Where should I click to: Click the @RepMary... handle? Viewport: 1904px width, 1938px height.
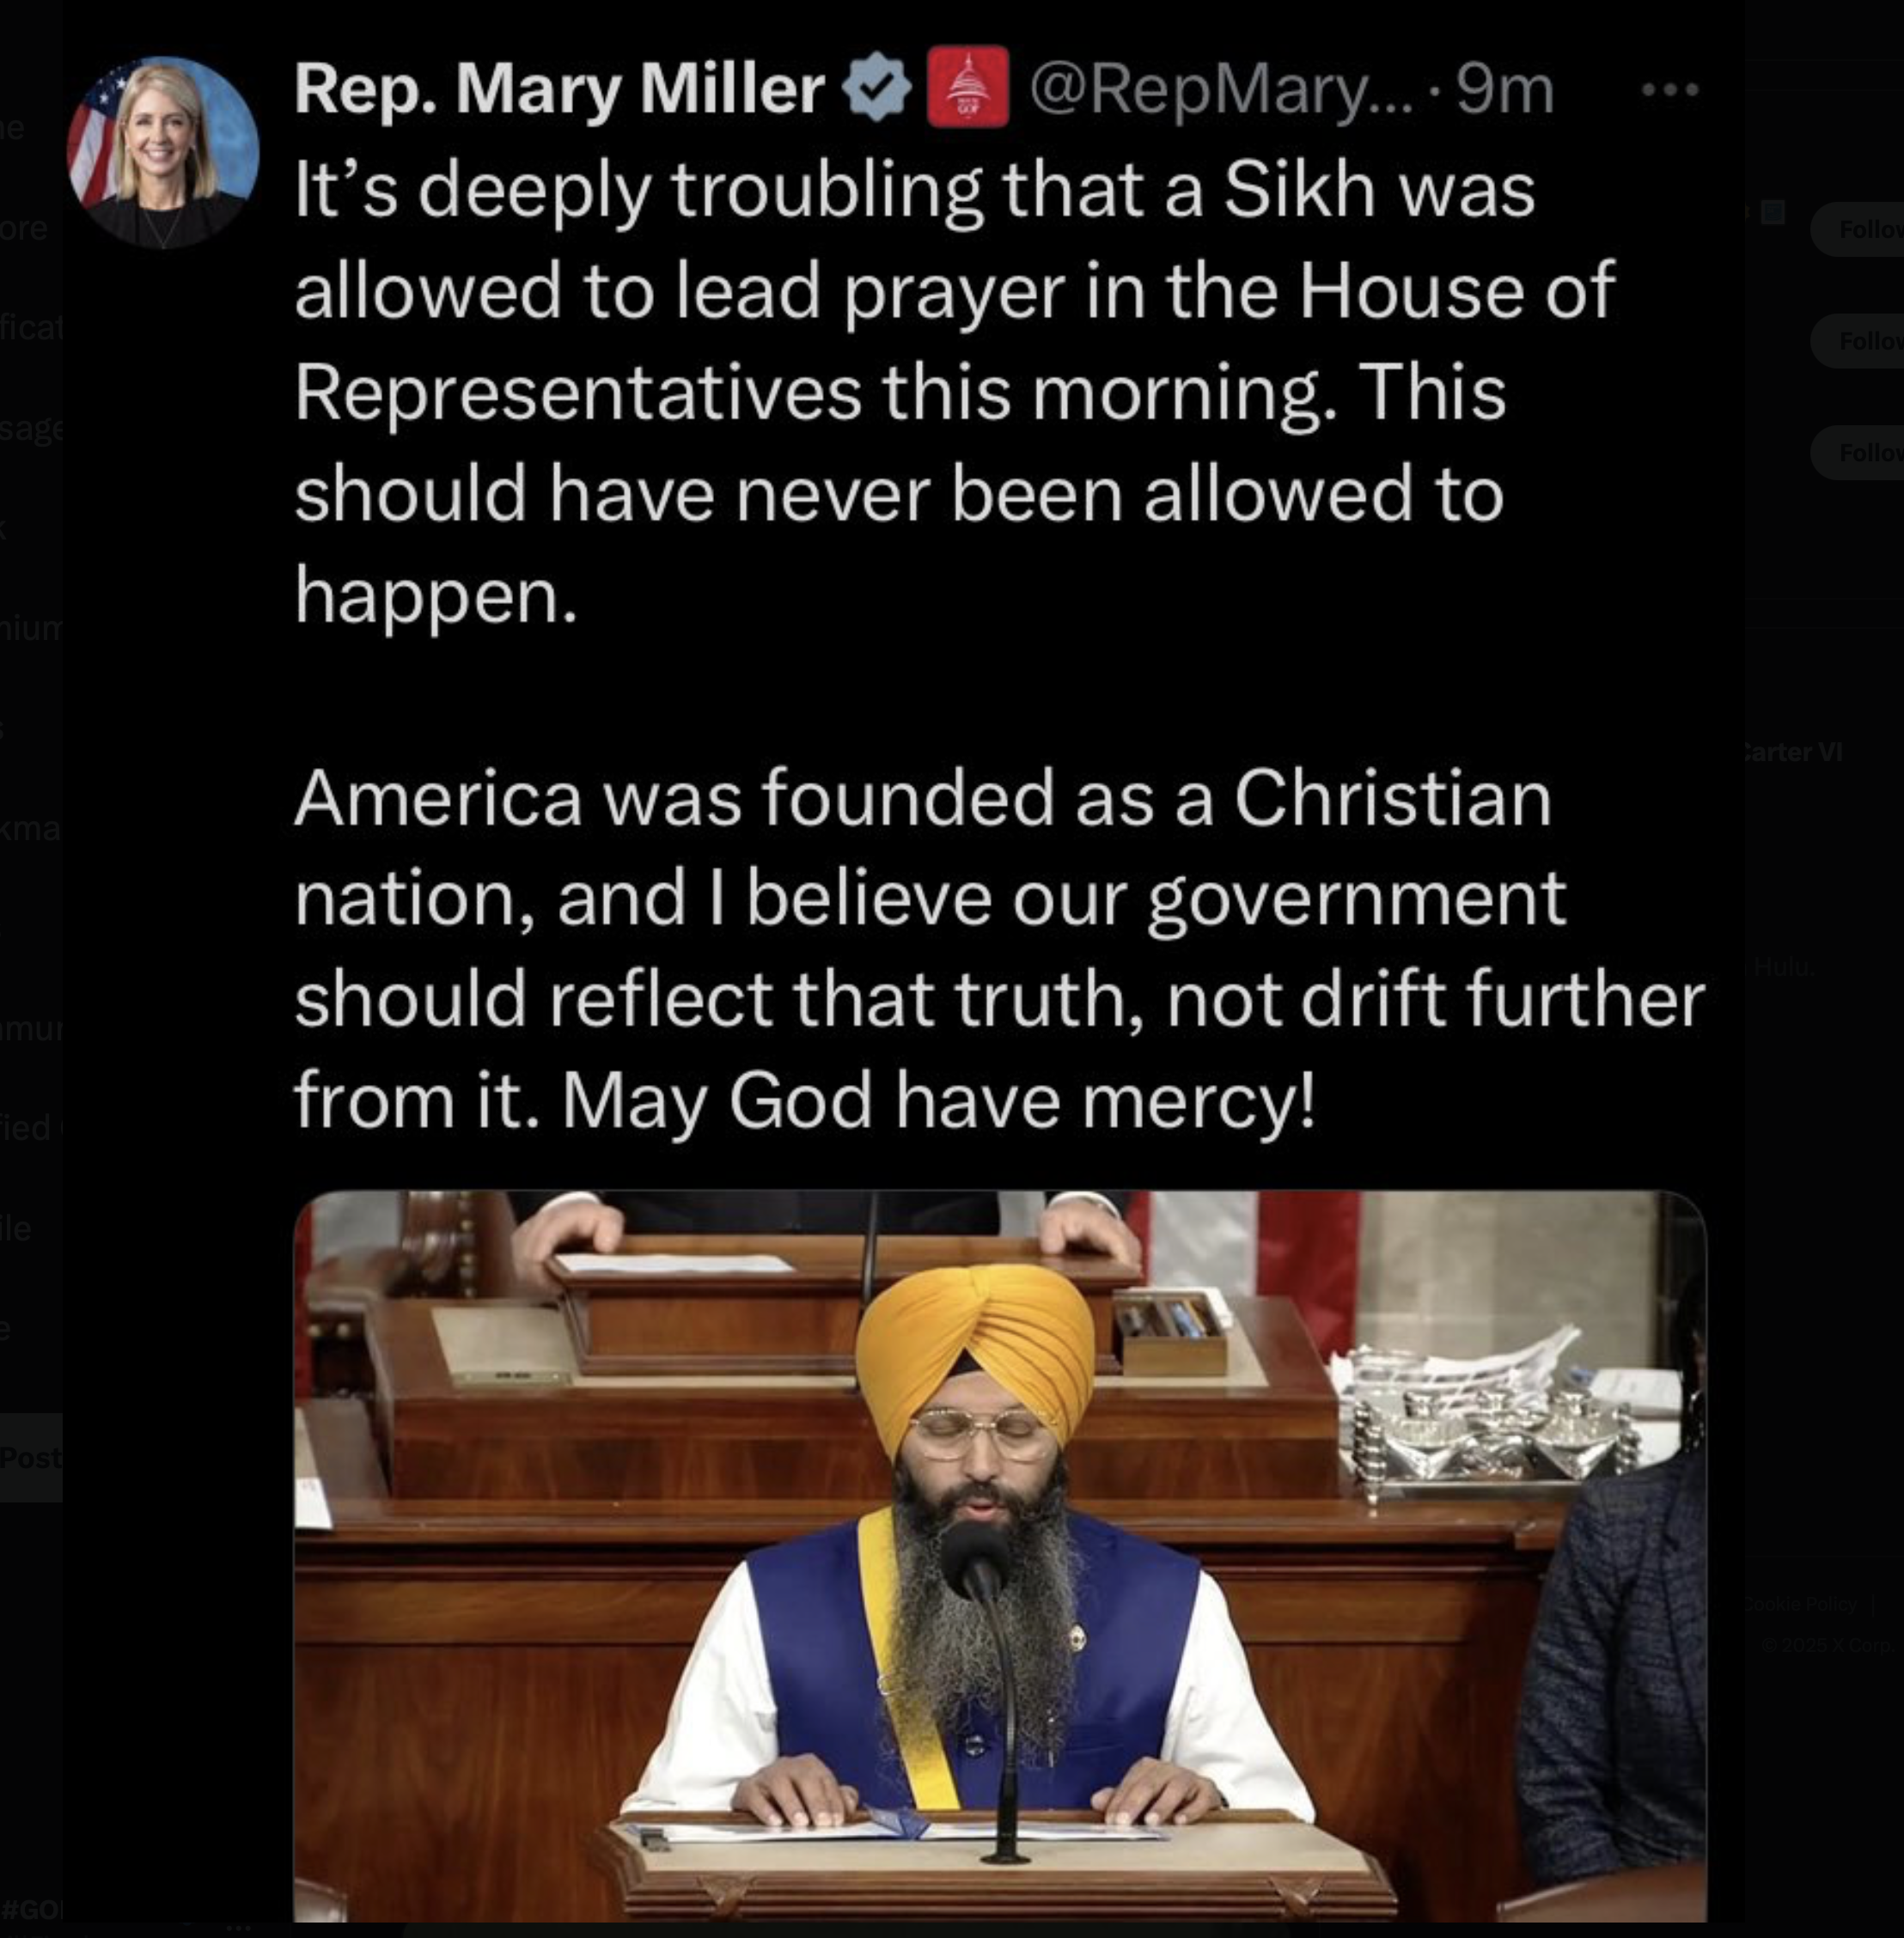click(x=1220, y=90)
